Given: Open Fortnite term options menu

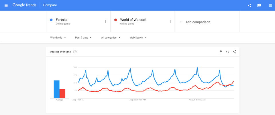Looking at the screenshot, I should click(106, 21).
